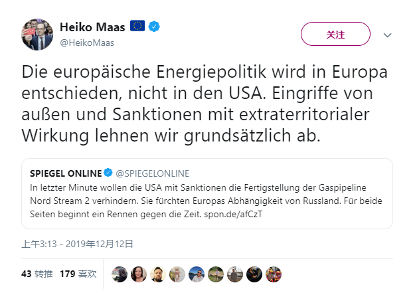This screenshot has width=419, height=289.
Task: Click the third liker avatar, bearded man
Action: [x=158, y=273]
